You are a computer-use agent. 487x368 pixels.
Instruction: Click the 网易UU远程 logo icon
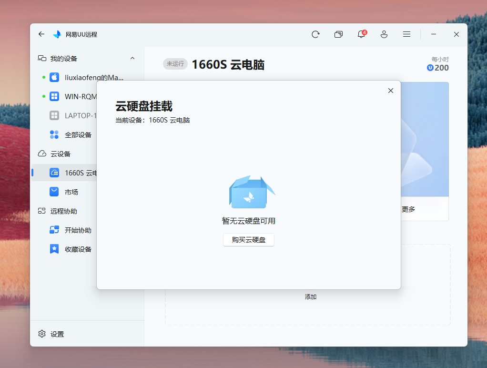coord(57,34)
